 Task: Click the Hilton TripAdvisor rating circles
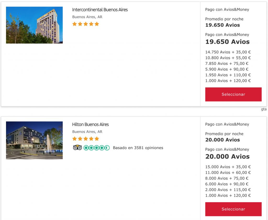pyautogui.click(x=96, y=148)
